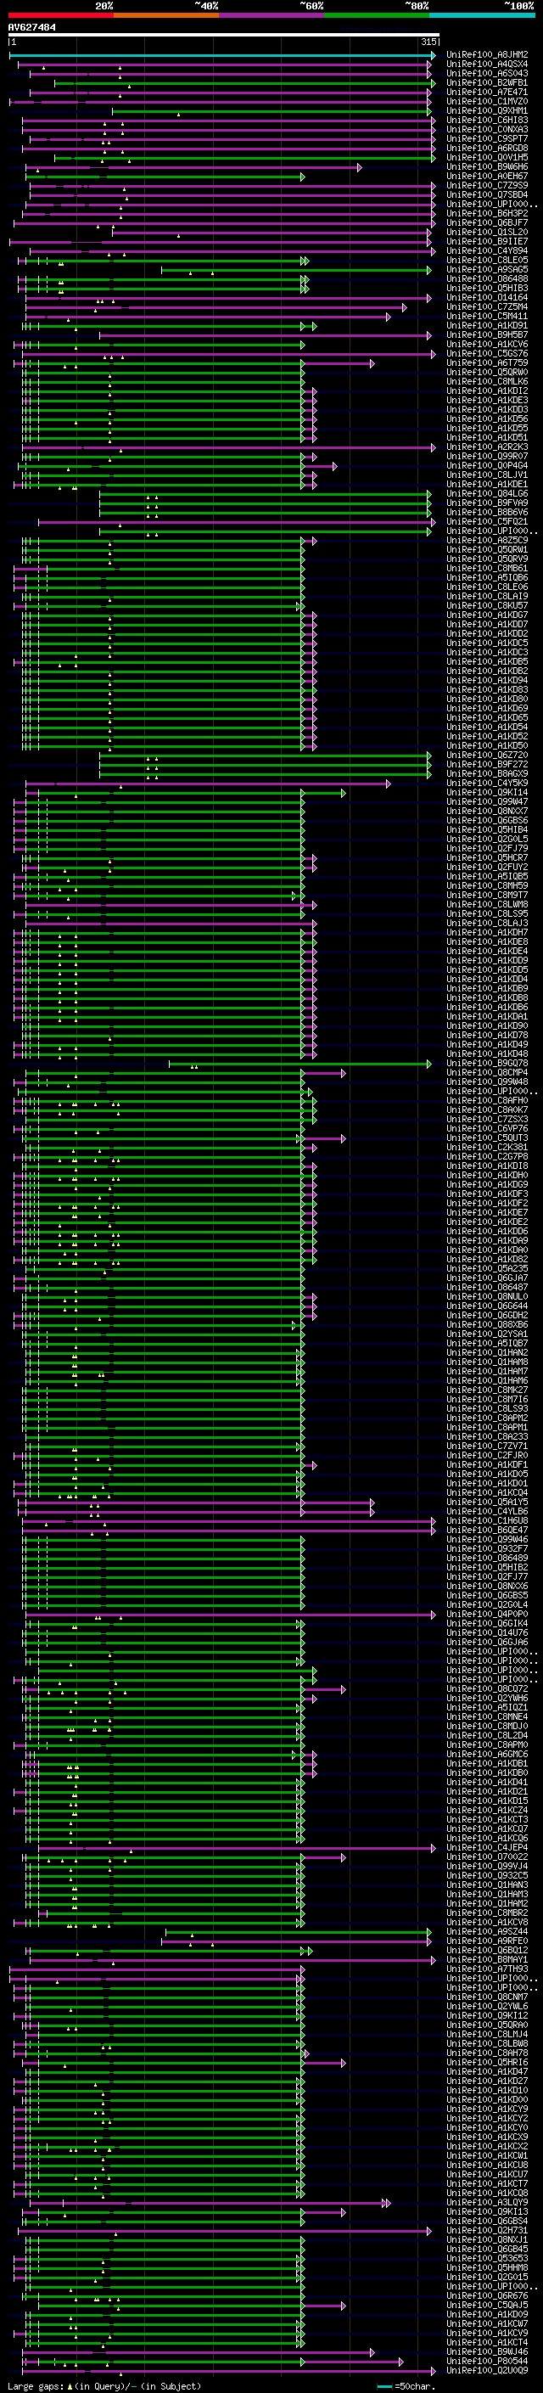
Task: Select the UniRef100_B2WFB1 label
Action: (x=487, y=82)
